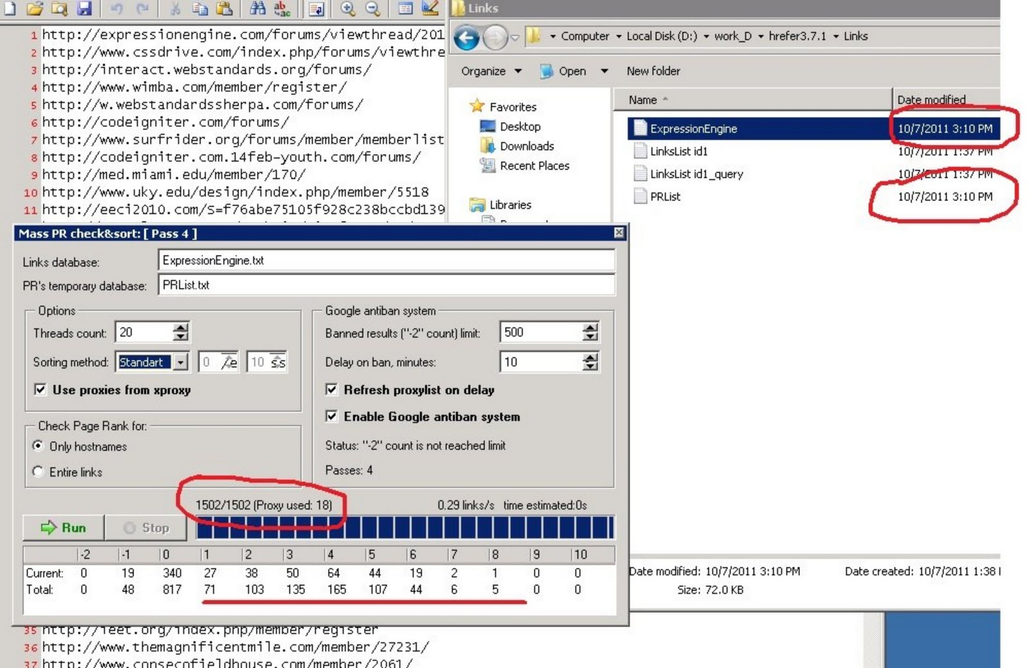Click the Delay on ban field showing 10
1028x668 pixels.
[541, 362]
